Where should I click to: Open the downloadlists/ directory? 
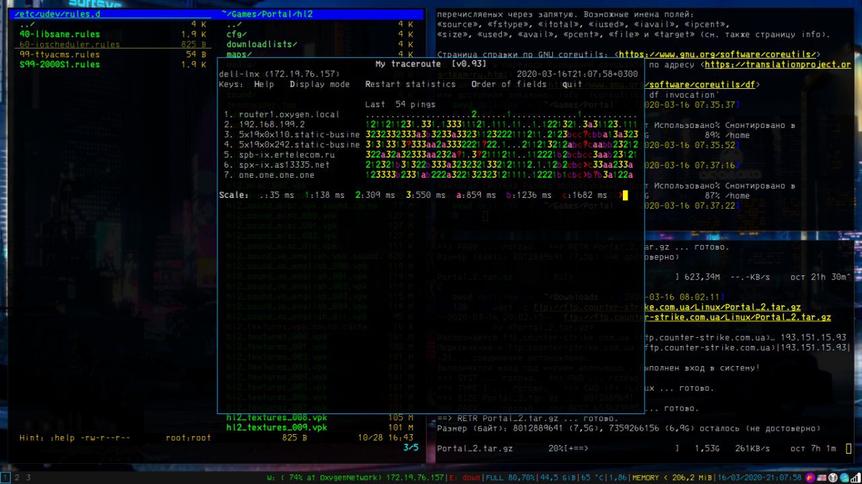322,44
